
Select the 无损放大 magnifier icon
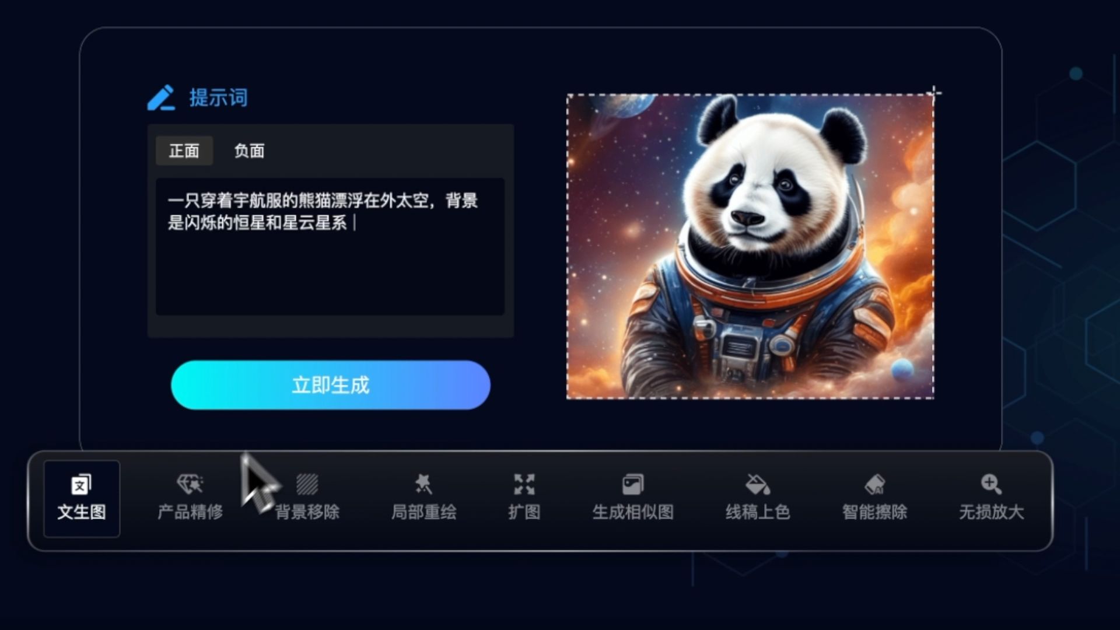pos(991,484)
